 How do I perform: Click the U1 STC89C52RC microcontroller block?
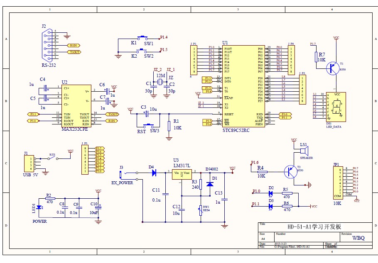coord(243,86)
